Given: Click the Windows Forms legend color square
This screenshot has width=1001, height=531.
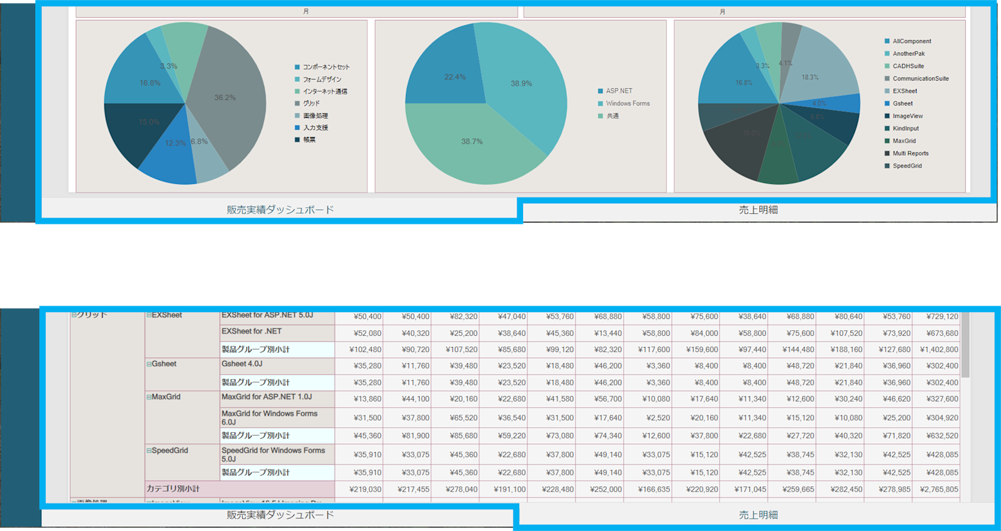Looking at the screenshot, I should click(x=601, y=104).
